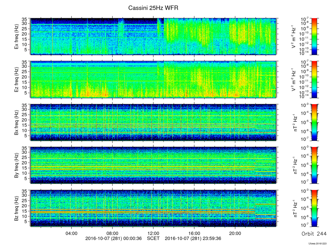Click the Ex spectrogram panel
327x245 pixels.
(154, 36)
